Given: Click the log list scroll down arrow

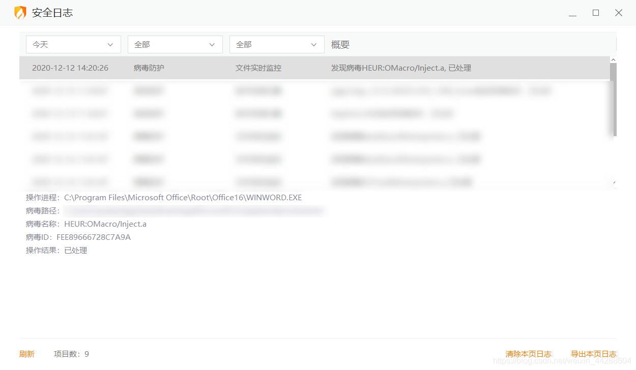Looking at the screenshot, I should (613, 182).
